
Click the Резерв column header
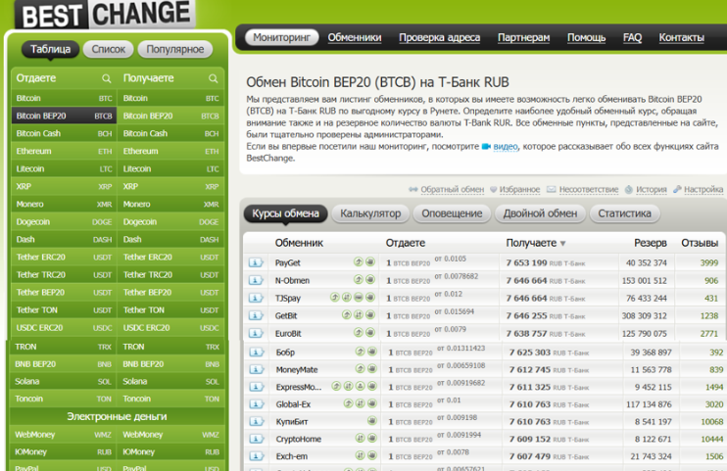[650, 243]
